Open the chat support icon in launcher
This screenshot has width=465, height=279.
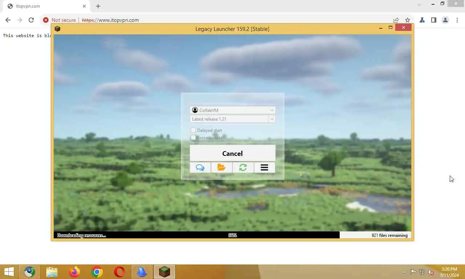click(200, 167)
